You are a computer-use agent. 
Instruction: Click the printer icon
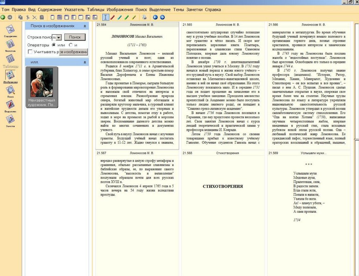tap(144, 17)
